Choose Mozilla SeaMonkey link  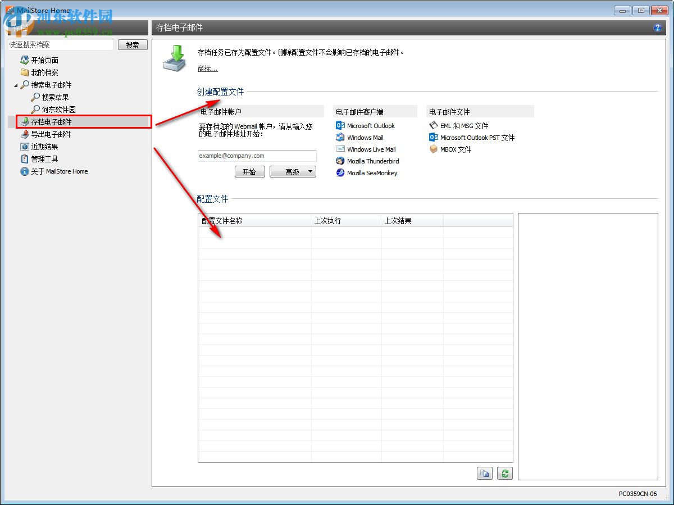(372, 173)
